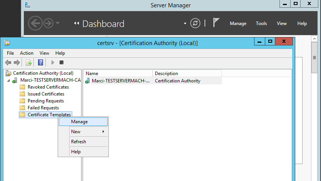Click the Server Manager title bar icon
321x181 pixels.
tap(28, 5)
